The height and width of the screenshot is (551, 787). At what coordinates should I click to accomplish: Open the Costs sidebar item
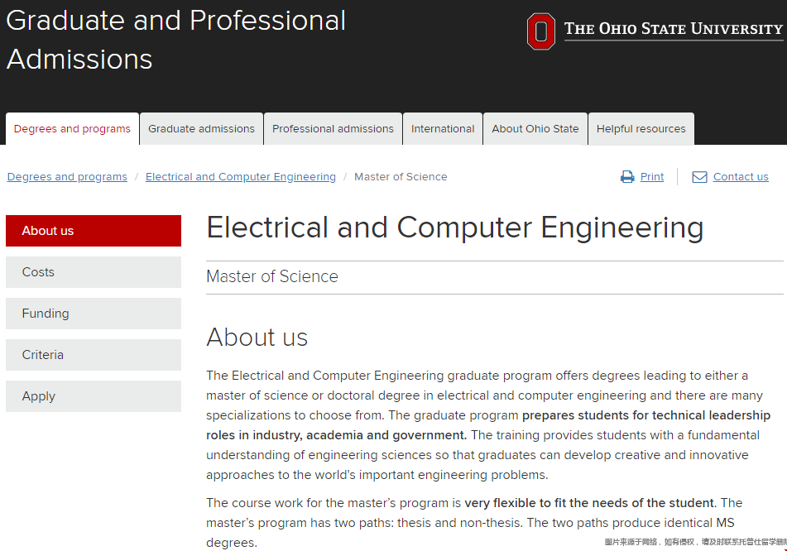click(94, 272)
